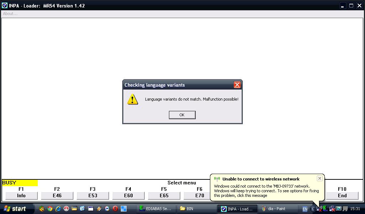Launch the cartoon-face quick launch icon next to start
Image resolution: width=365 pixels, height=214 pixels.
42,209
